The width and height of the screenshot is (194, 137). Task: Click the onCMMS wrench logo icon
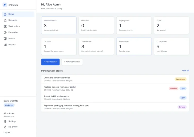[5, 5]
